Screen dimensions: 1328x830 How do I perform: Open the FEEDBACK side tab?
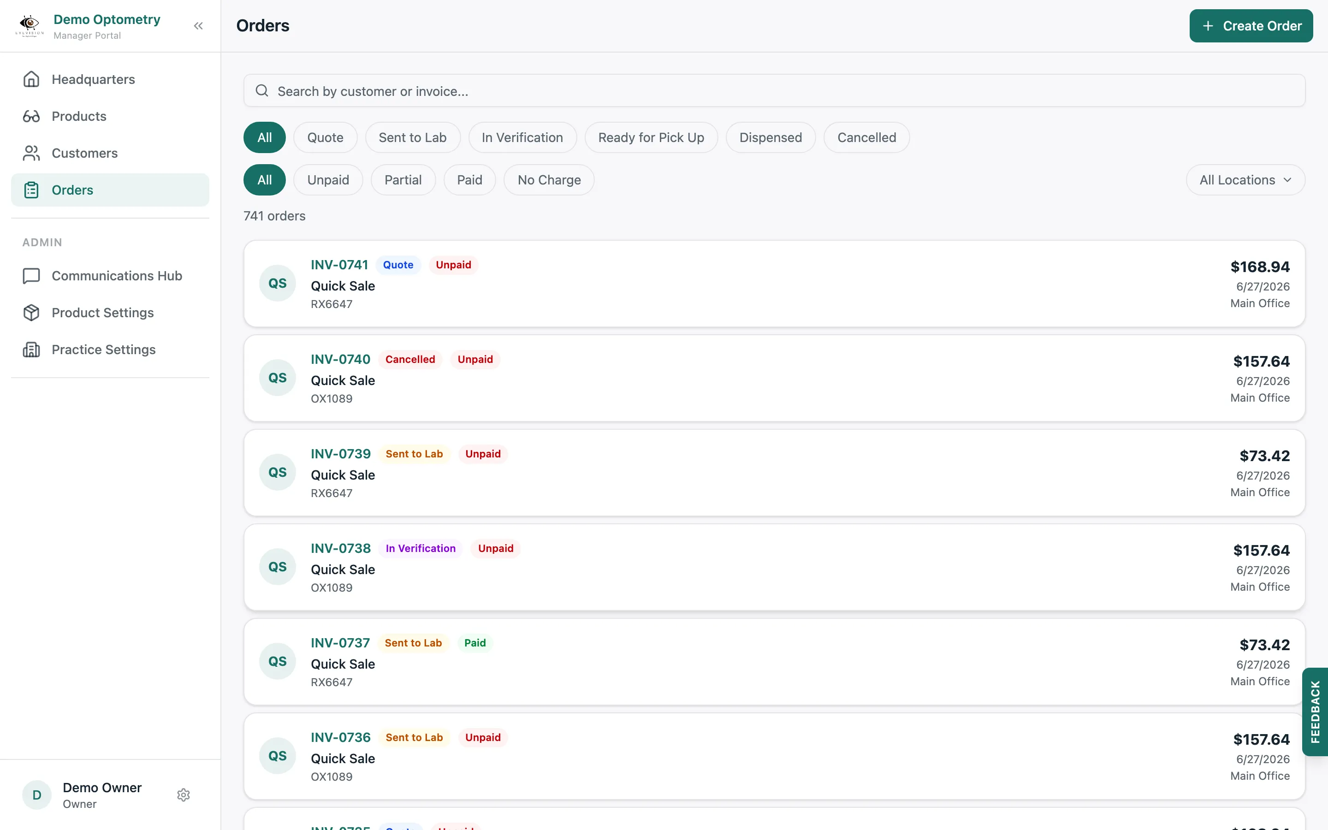(x=1315, y=712)
